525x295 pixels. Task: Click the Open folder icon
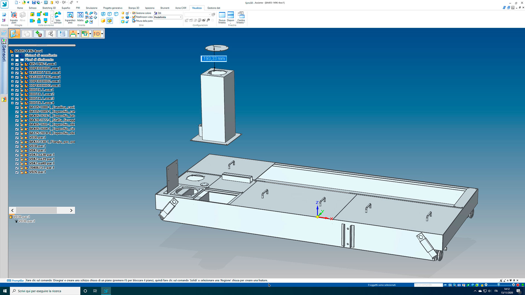click(24, 2)
